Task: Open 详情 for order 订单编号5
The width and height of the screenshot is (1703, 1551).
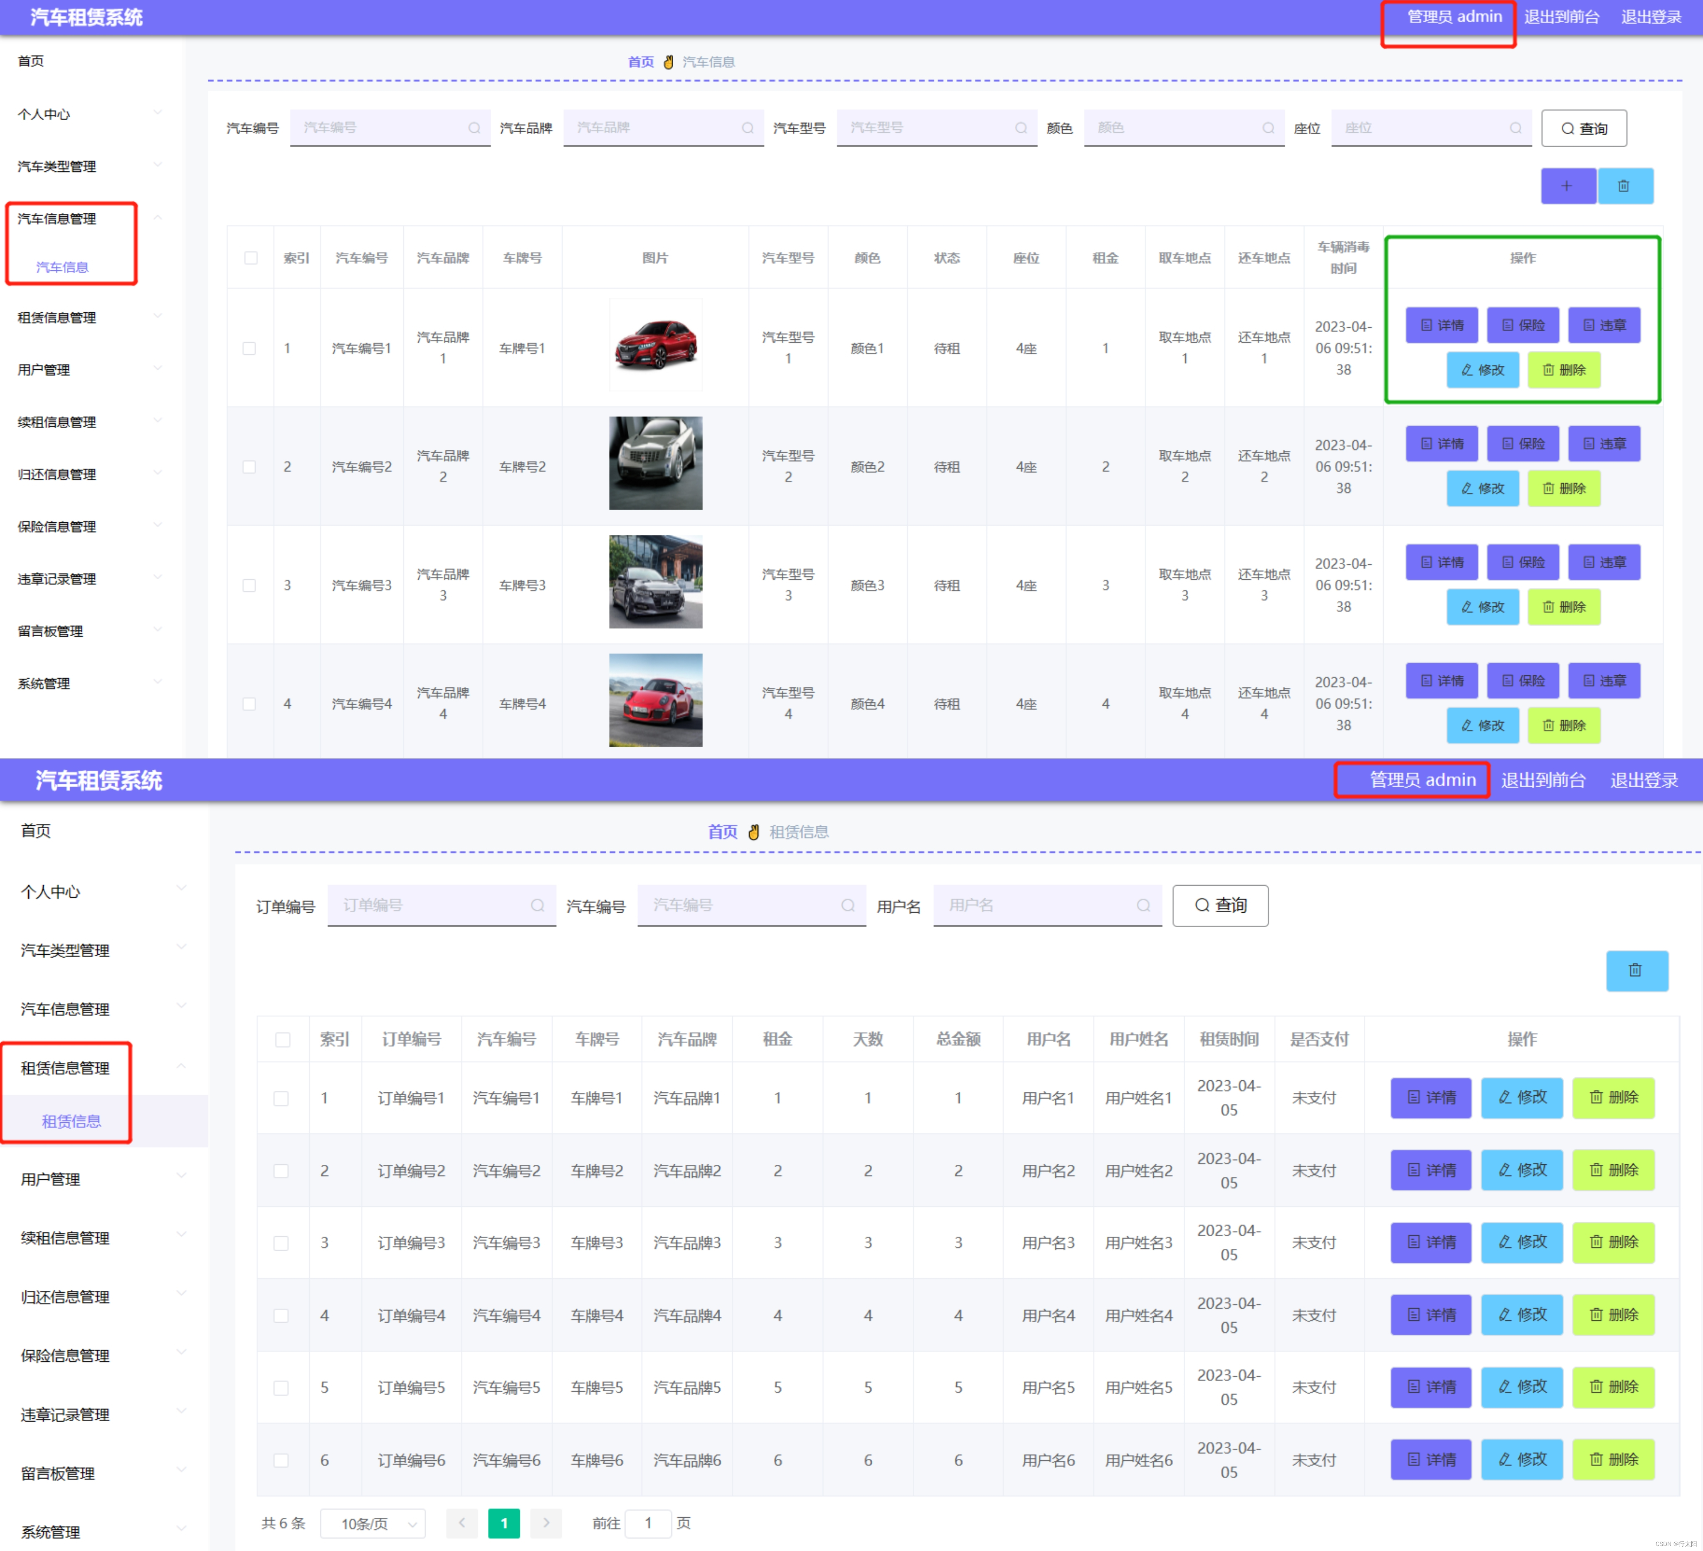Action: coord(1431,1386)
